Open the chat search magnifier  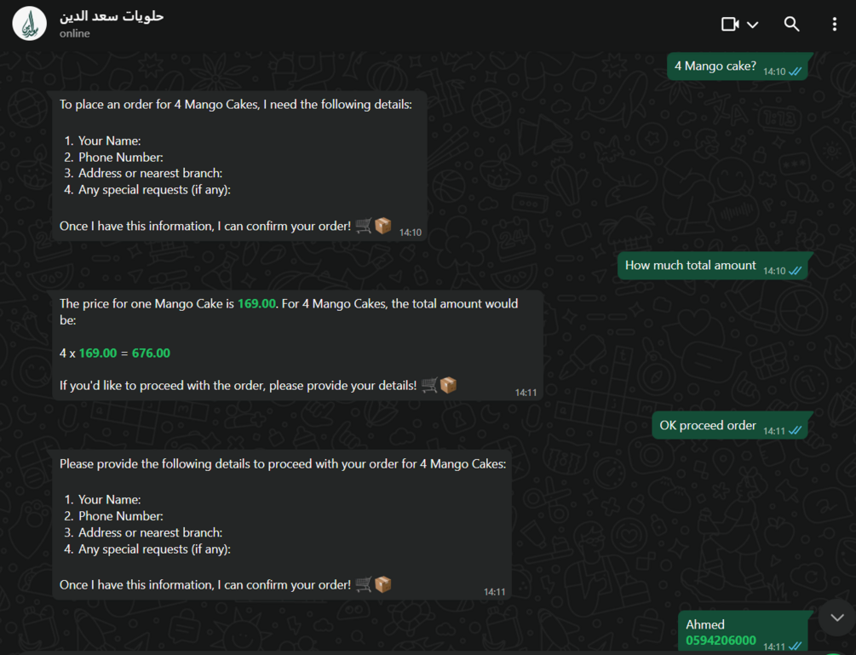coord(791,24)
